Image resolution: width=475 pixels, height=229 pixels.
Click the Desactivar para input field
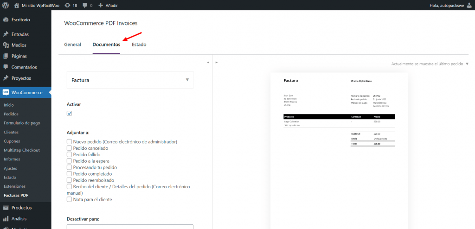[130, 227]
